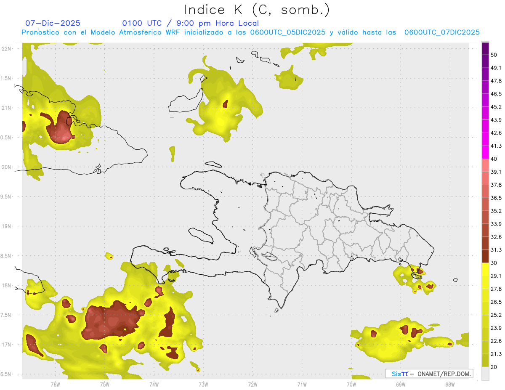Click the 6.5N latitude tick label
Viewport: 505px width, 390px height.
point(6,374)
